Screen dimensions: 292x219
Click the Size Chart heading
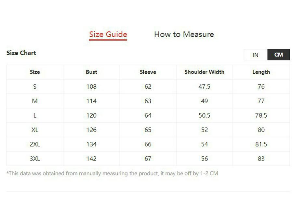21,53
